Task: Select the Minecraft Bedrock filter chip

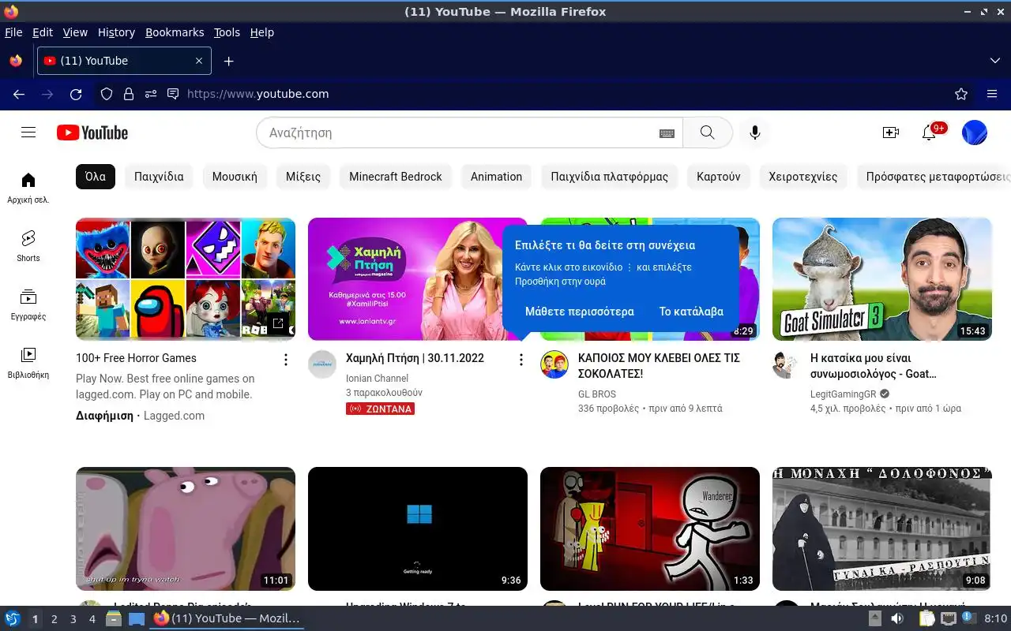Action: point(396,177)
